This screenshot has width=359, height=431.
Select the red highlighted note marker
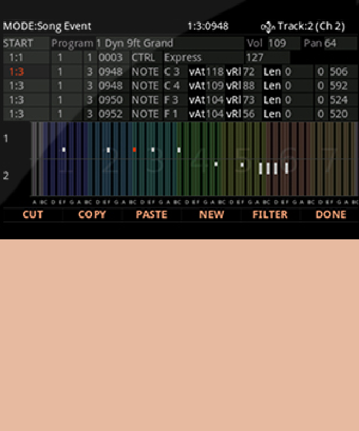coord(135,150)
